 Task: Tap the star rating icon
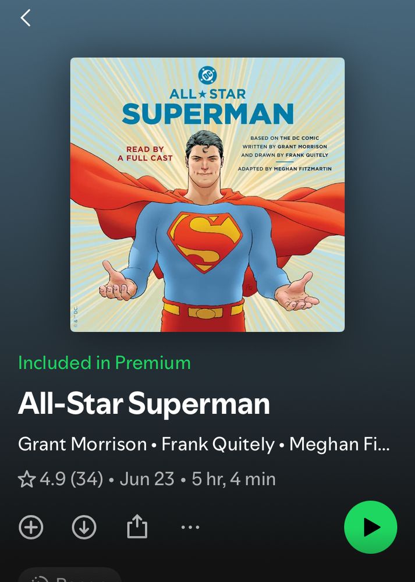click(27, 479)
